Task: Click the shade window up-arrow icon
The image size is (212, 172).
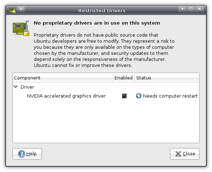Action: tap(182, 9)
